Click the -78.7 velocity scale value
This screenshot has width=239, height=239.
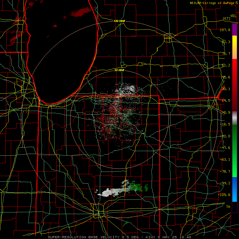[225, 172]
